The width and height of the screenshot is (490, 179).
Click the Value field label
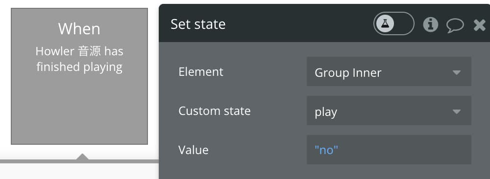[194, 150]
